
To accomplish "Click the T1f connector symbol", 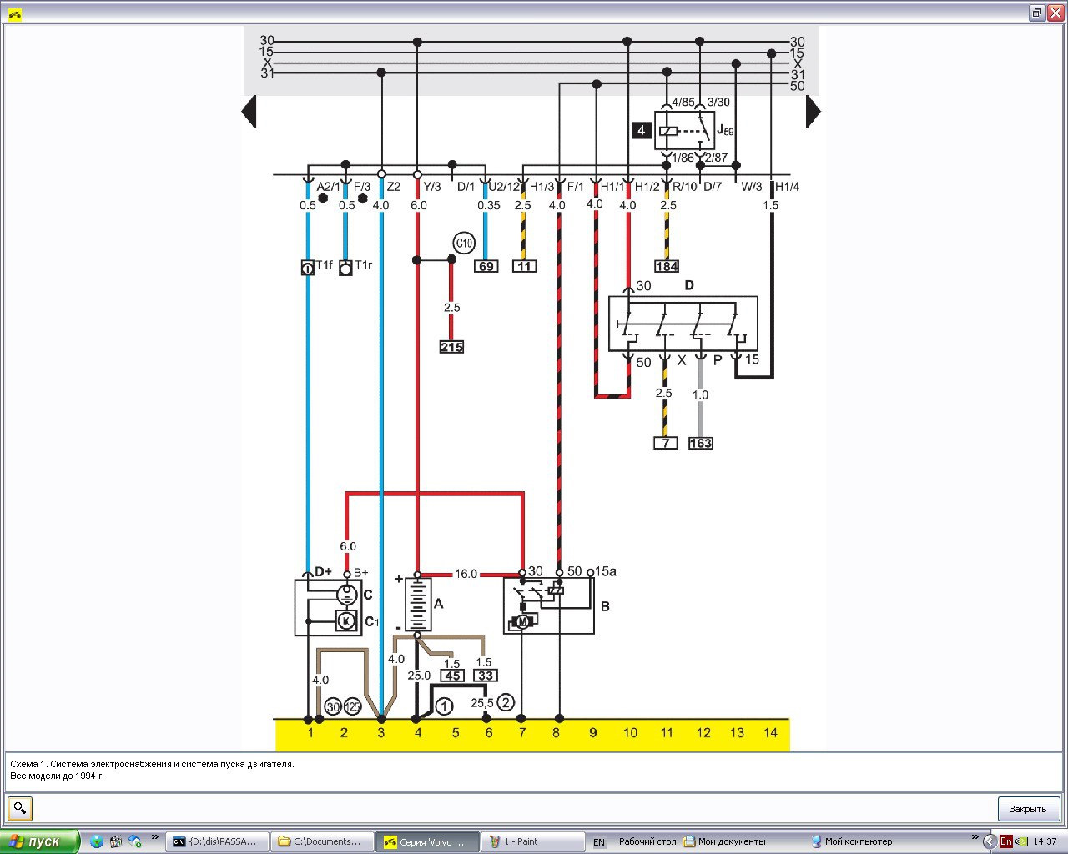I will click(307, 267).
